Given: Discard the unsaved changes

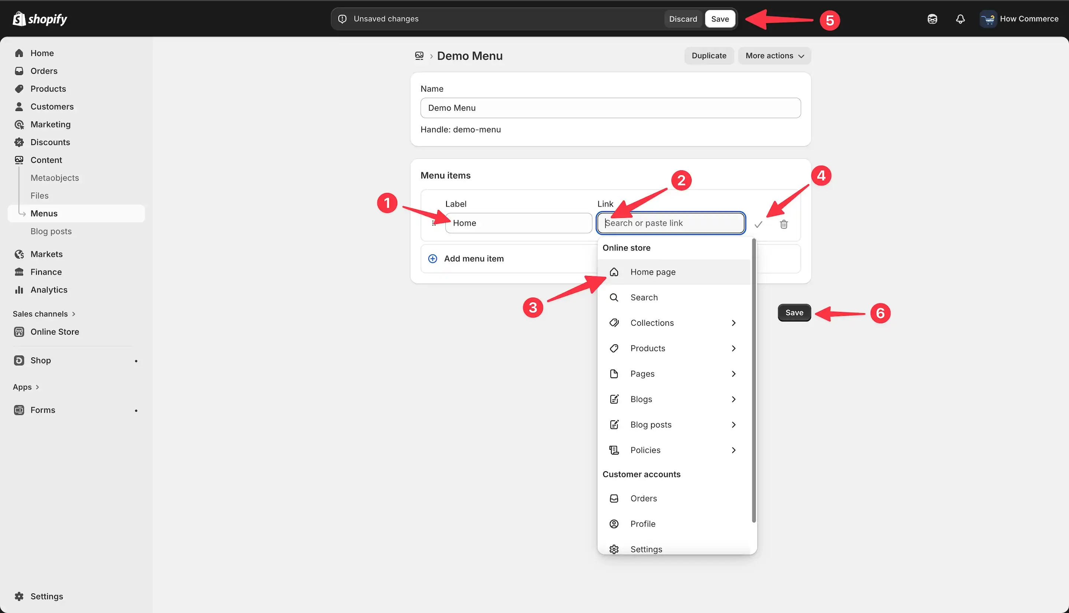Looking at the screenshot, I should tap(683, 19).
